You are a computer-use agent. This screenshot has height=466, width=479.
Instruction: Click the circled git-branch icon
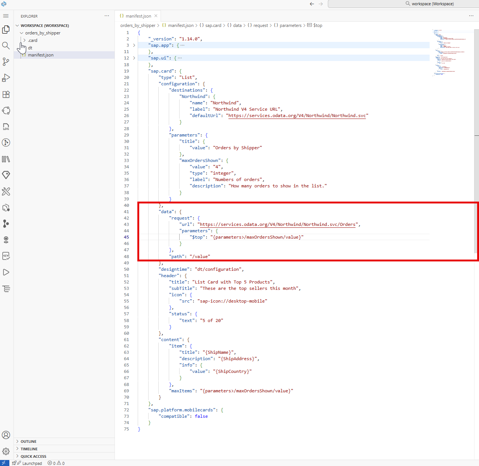point(6,142)
